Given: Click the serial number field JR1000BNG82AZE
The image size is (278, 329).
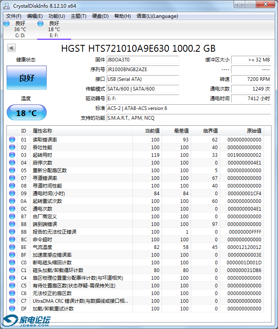Looking at the screenshot, I should tap(143, 70).
